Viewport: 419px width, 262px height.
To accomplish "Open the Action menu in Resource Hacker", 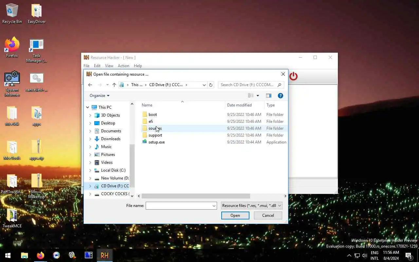I will pos(123,66).
